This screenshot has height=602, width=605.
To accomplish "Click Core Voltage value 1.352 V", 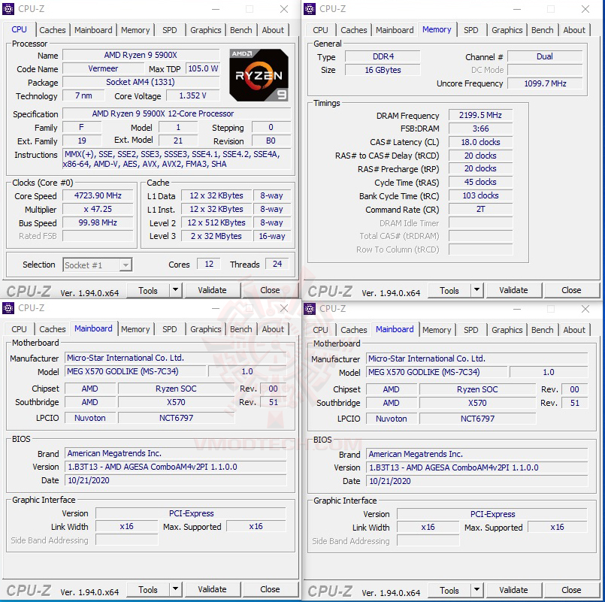I will tap(192, 95).
